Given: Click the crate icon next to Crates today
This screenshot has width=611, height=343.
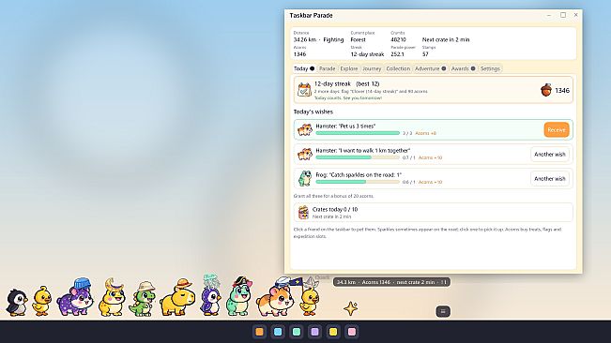Looking at the screenshot, I should point(303,213).
